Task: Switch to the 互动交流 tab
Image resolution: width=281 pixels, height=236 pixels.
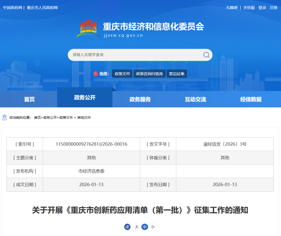Action: tap(195, 99)
